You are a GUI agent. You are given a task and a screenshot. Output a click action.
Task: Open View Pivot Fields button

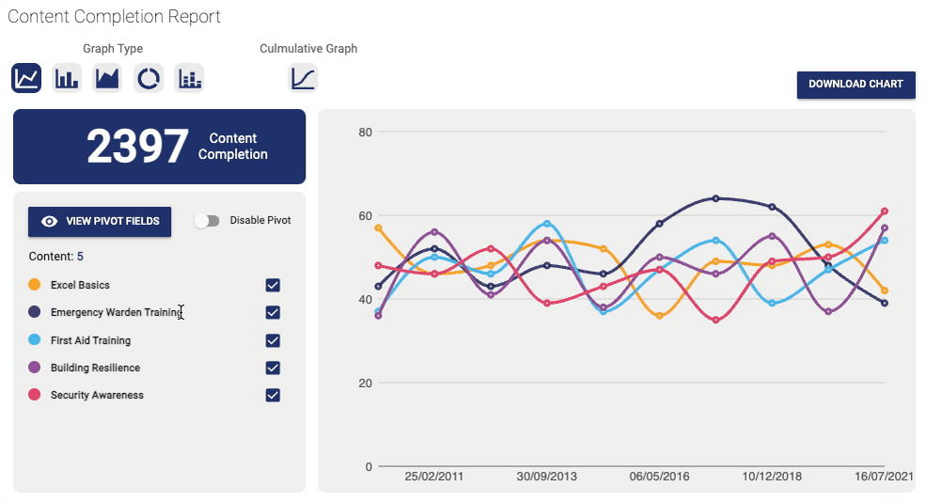[100, 222]
